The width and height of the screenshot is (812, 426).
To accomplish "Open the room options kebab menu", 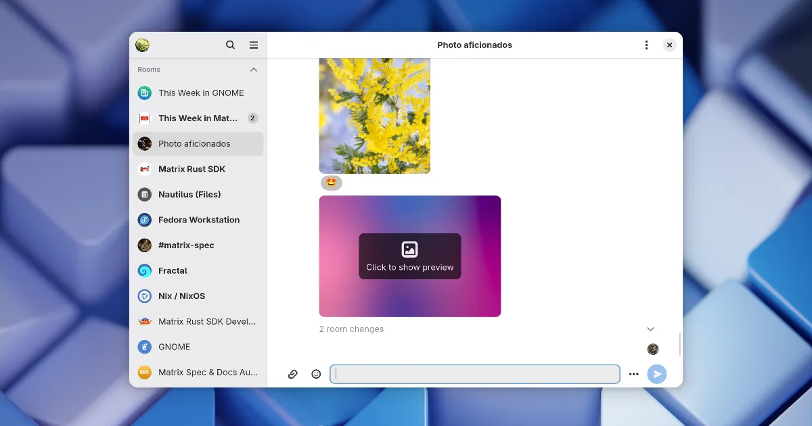I will tap(646, 45).
